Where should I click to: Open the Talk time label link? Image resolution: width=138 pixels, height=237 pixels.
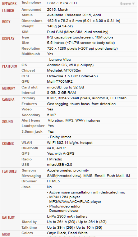pos(29,228)
